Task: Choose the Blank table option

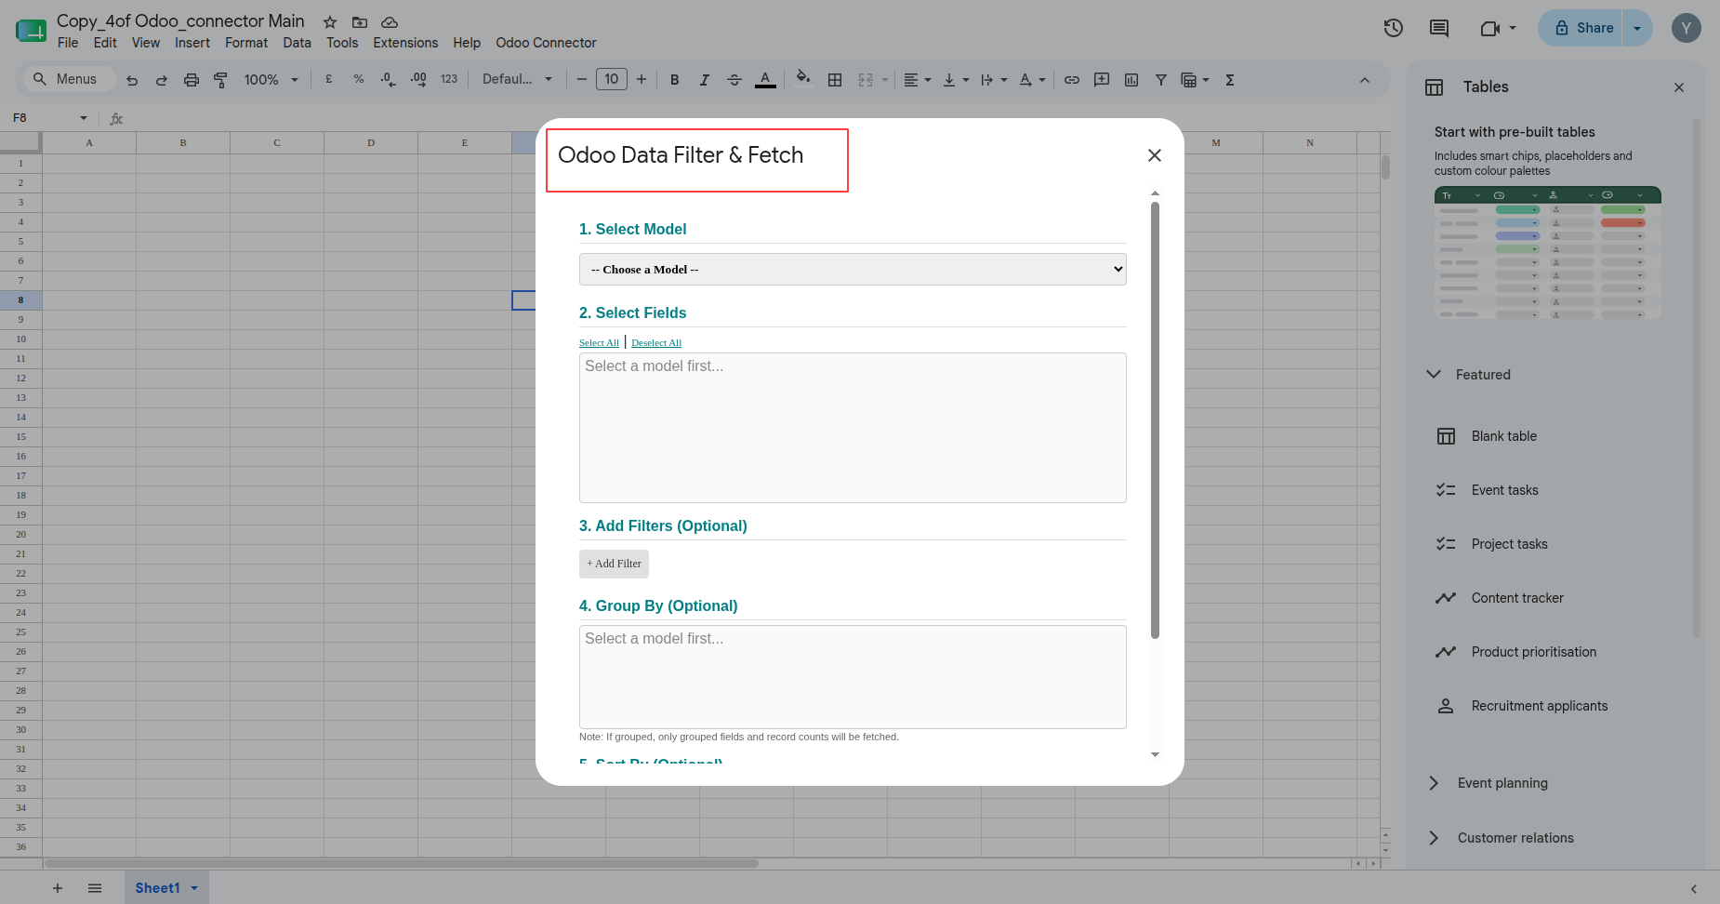Action: click(x=1503, y=436)
